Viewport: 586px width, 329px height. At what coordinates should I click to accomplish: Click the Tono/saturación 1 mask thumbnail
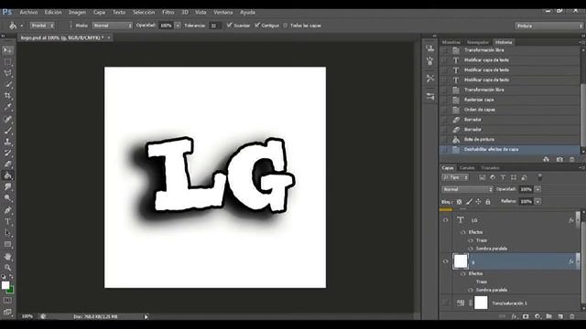tap(481, 302)
